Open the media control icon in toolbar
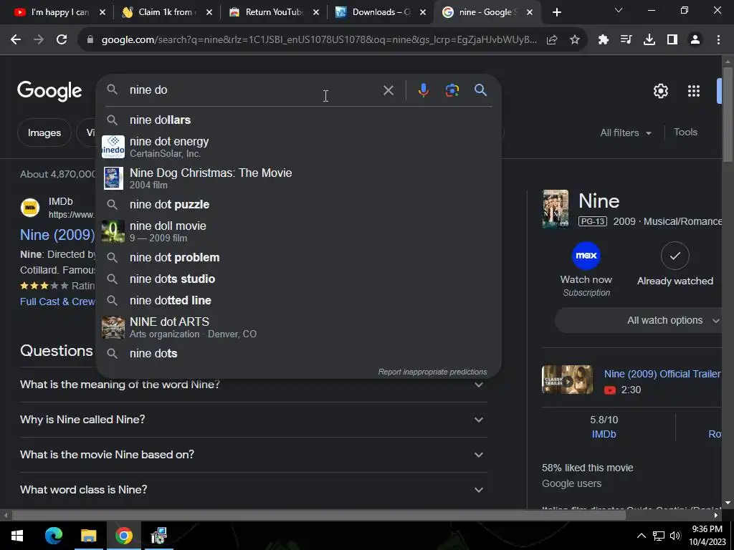Viewport: 734px width, 550px height. (626, 40)
